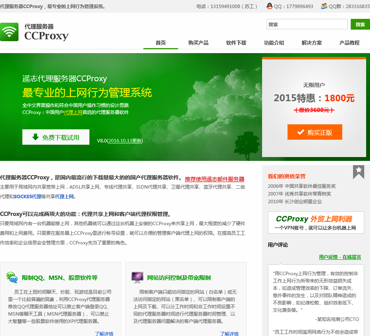Open the 推荐使用遥志邮件服务器 red link
This screenshot has width=370, height=336.
tap(215, 179)
